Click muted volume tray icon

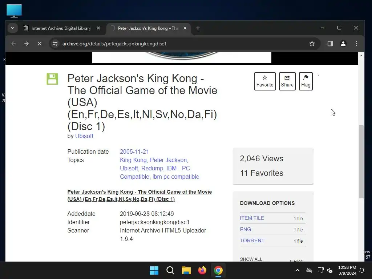click(x=330, y=270)
